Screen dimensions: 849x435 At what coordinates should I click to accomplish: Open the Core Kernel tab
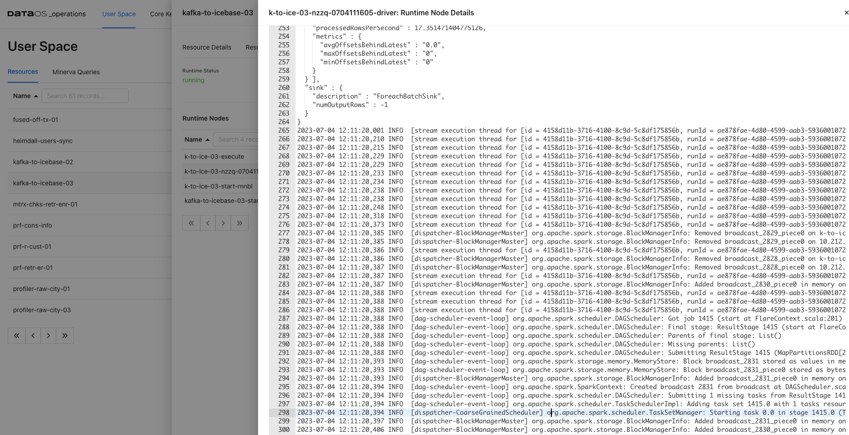click(161, 14)
